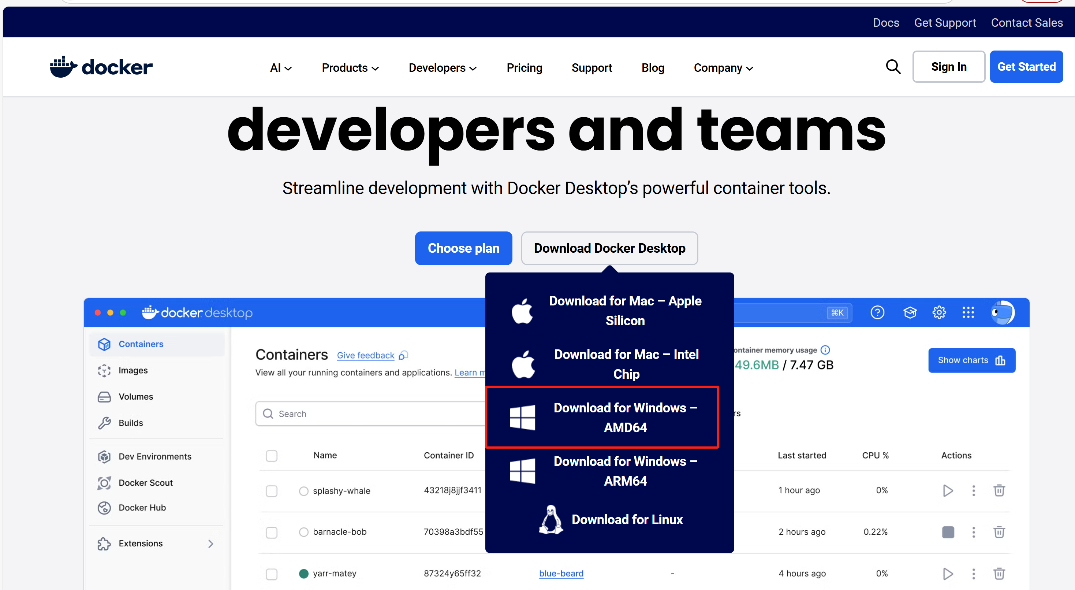Click the Learning center graduation cap icon
The width and height of the screenshot is (1075, 590).
910,312
